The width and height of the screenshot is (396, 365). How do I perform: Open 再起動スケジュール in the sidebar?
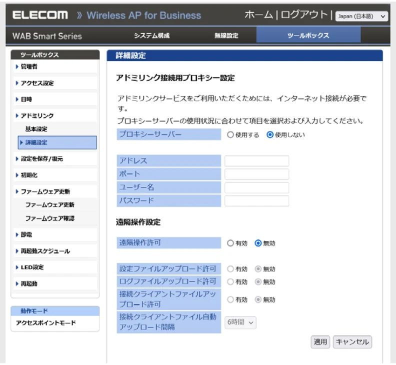55,251
